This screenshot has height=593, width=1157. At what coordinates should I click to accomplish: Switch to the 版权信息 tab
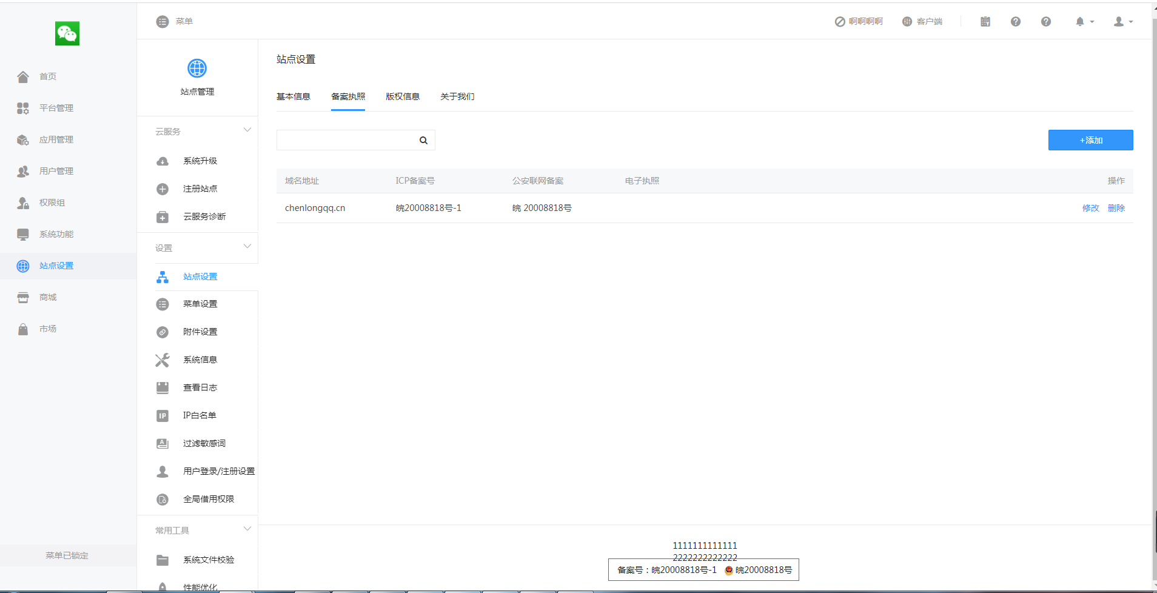[403, 96]
